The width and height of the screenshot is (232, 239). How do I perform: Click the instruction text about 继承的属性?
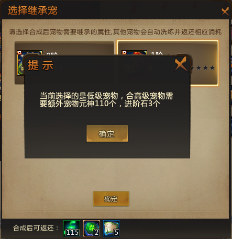click(115, 32)
